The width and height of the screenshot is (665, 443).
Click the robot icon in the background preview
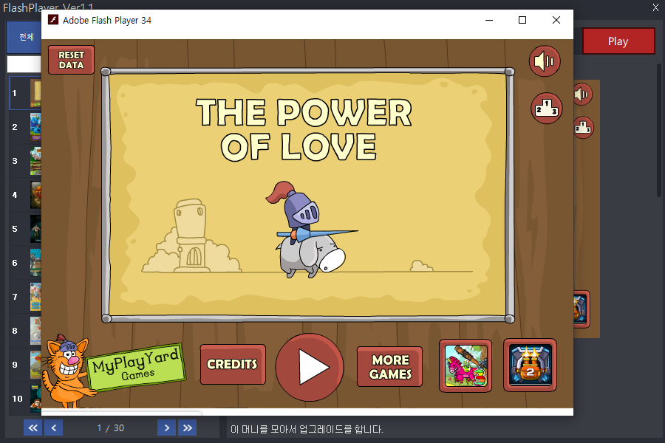point(581,309)
